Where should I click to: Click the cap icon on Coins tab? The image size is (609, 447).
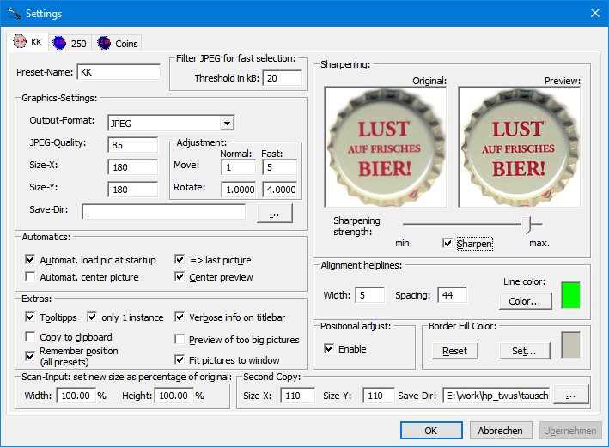103,42
